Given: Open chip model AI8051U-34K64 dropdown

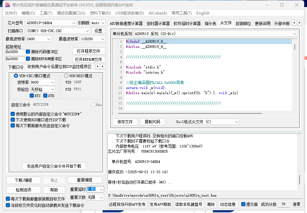Looking at the screenshot, I should pos(51,23).
